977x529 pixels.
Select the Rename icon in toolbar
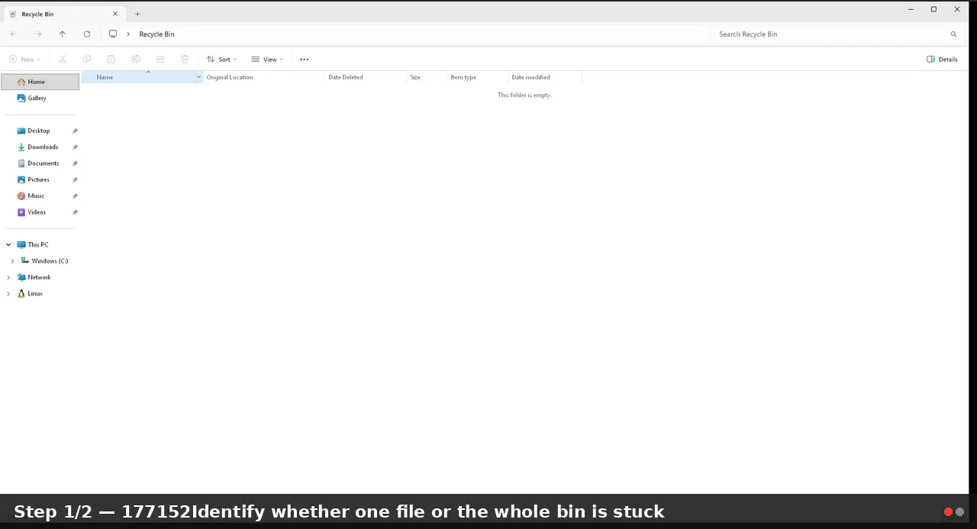136,60
